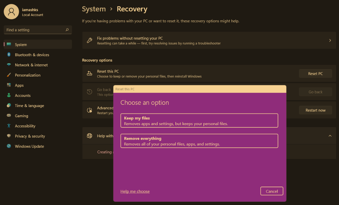Open Bluetooth & devices settings
This screenshot has width=339, height=205.
pyautogui.click(x=38, y=55)
